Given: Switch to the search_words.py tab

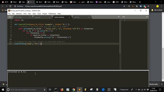Looking at the screenshot, I should tap(59, 17).
